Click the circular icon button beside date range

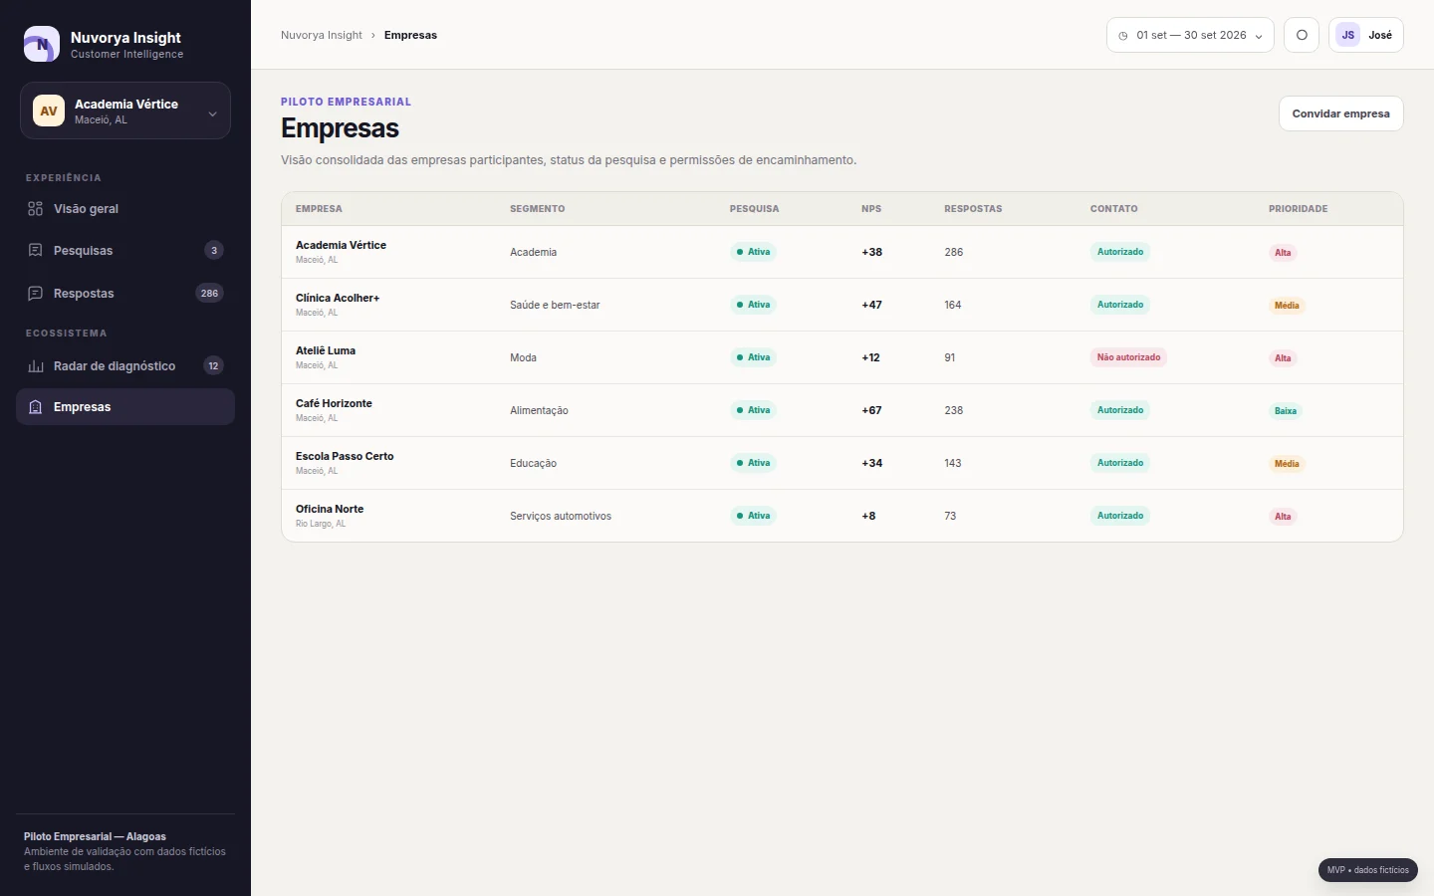tap(1302, 35)
